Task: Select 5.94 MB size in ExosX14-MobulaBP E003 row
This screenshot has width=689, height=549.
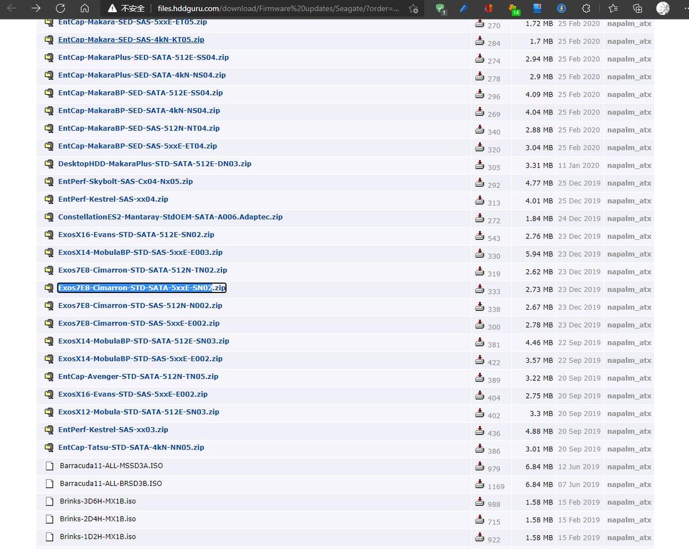Action: point(539,254)
